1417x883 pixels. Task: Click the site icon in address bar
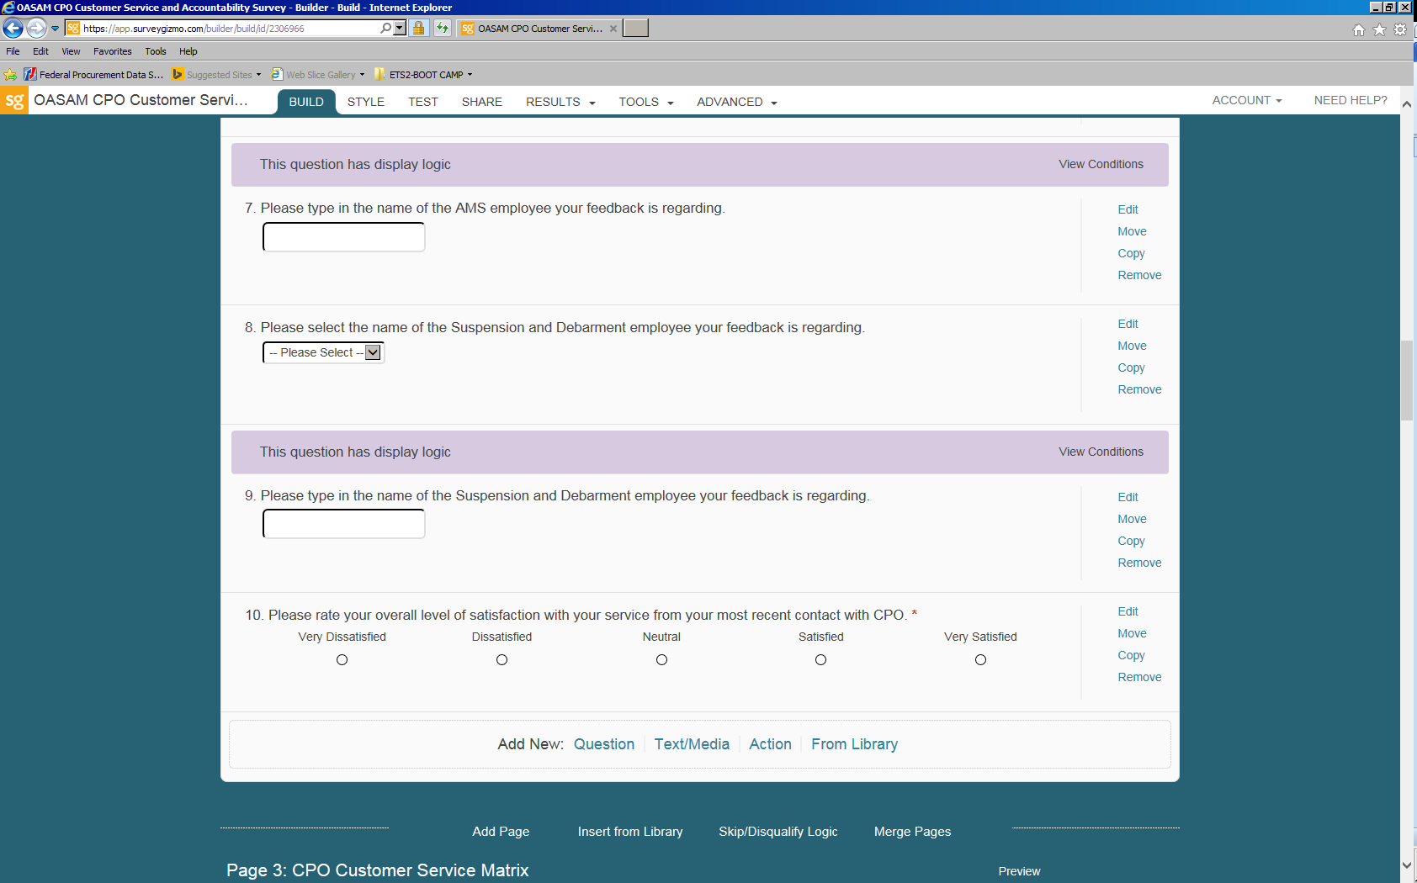[x=73, y=28]
